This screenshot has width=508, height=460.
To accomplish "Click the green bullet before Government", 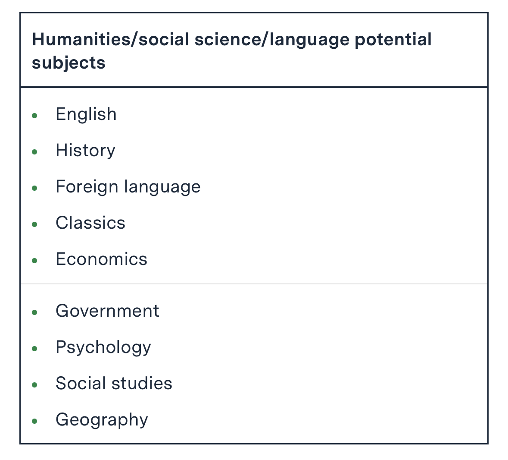I will tap(35, 312).
